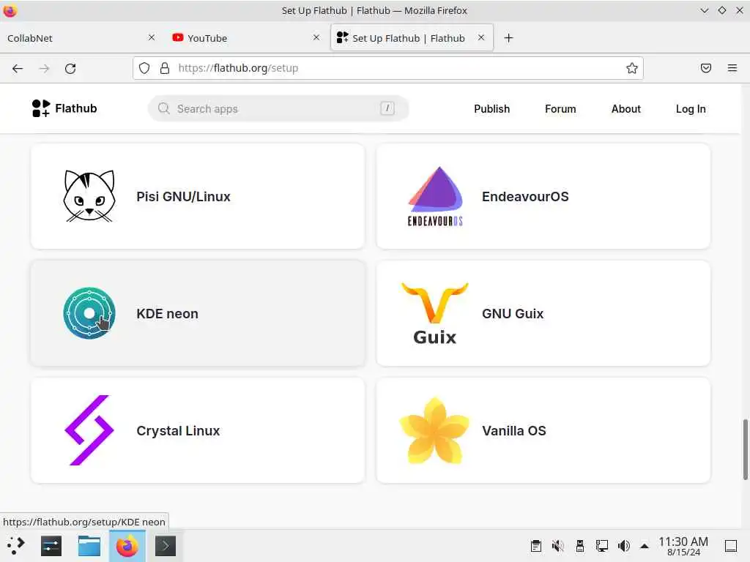Image resolution: width=750 pixels, height=562 pixels.
Task: Launch the terminal from the taskbar
Action: pyautogui.click(x=166, y=546)
